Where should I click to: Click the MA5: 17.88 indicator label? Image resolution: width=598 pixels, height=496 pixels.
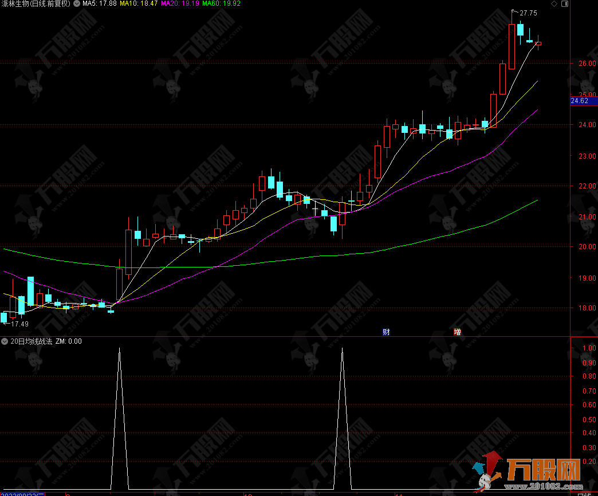pos(100,3)
